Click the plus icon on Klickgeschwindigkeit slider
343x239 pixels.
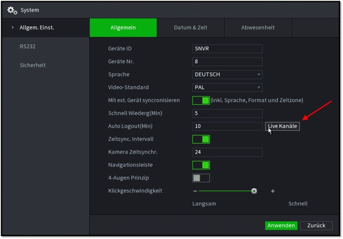(x=273, y=191)
